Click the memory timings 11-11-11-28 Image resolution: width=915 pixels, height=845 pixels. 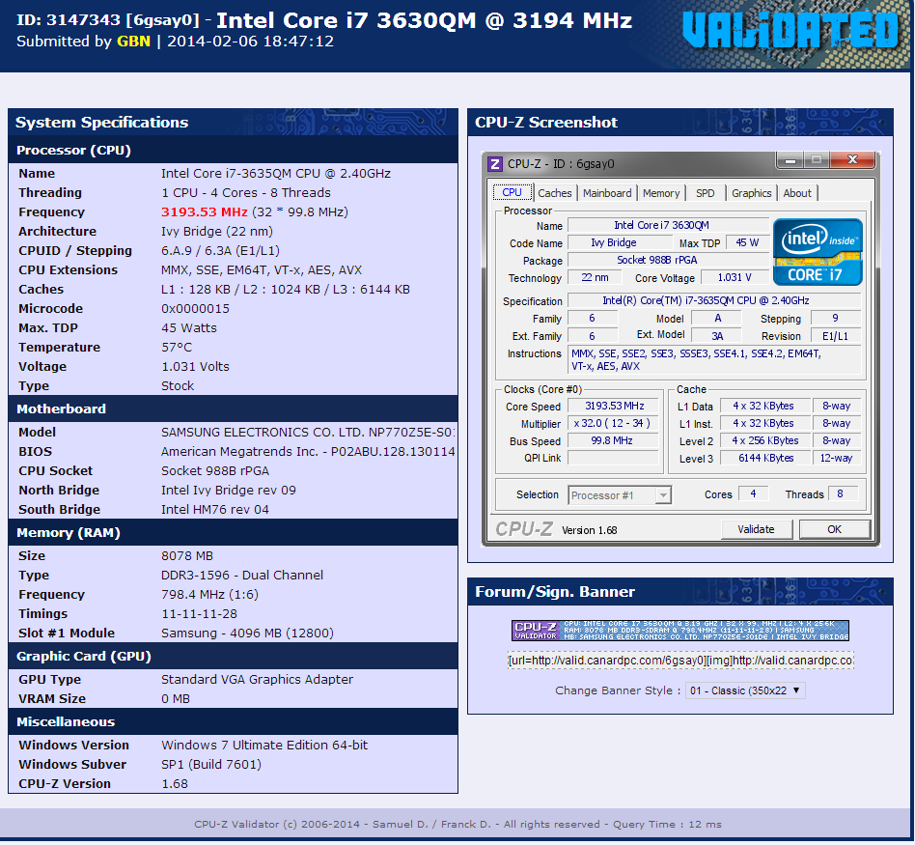(x=199, y=614)
